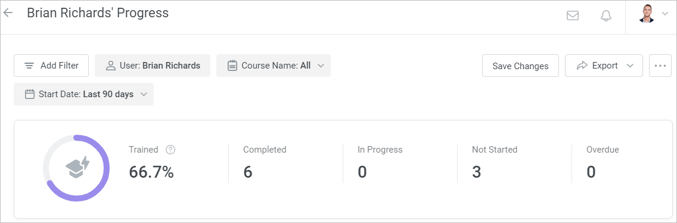This screenshot has height=223, width=677.
Task: Click the Save Changes button
Action: 520,66
